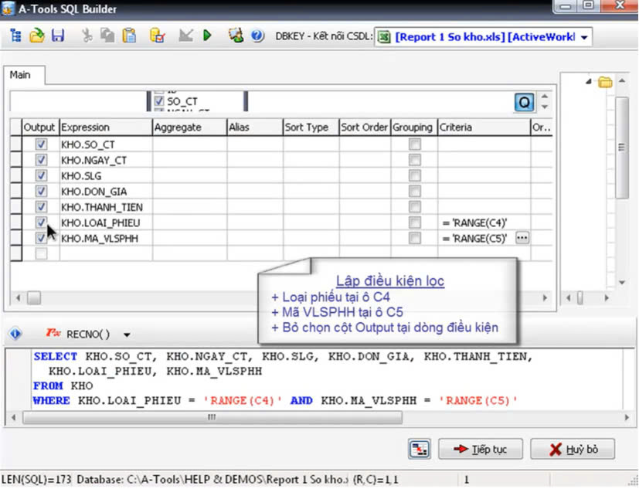Click the Criteria column header
Viewport: 639px width, 489px height.
(484, 127)
